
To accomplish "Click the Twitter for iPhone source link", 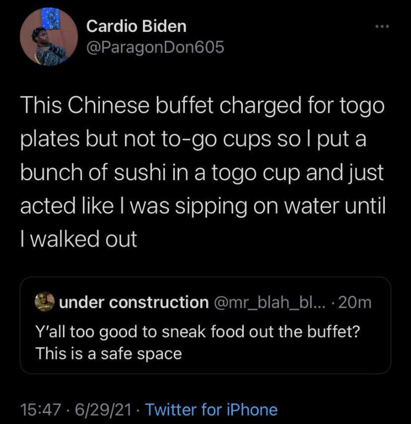I will [x=211, y=410].
